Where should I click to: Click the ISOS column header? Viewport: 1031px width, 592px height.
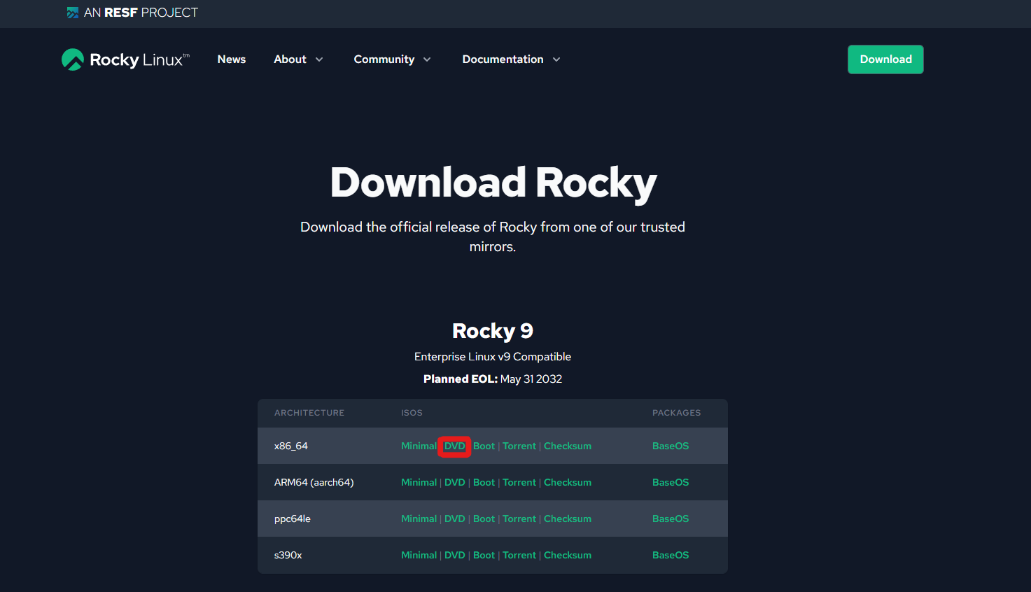point(412,413)
